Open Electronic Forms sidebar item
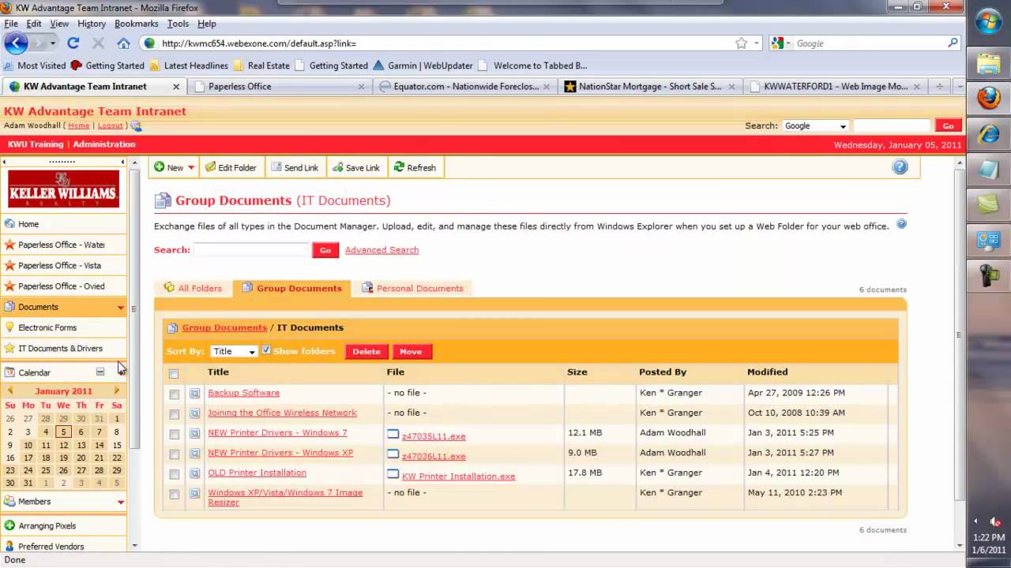 (63, 327)
